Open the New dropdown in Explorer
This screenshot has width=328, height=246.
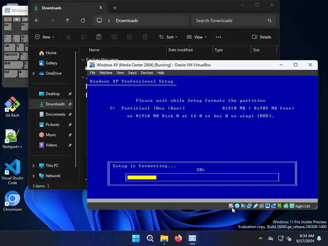[x=45, y=37]
